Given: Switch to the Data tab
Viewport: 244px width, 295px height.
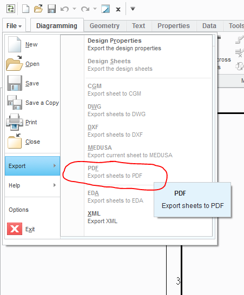Looking at the screenshot, I should 209,26.
